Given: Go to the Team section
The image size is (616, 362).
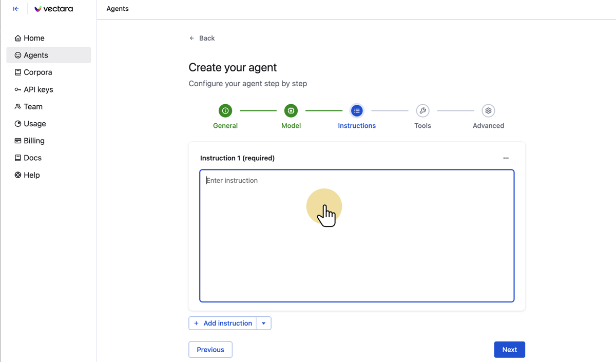Looking at the screenshot, I should [x=33, y=107].
